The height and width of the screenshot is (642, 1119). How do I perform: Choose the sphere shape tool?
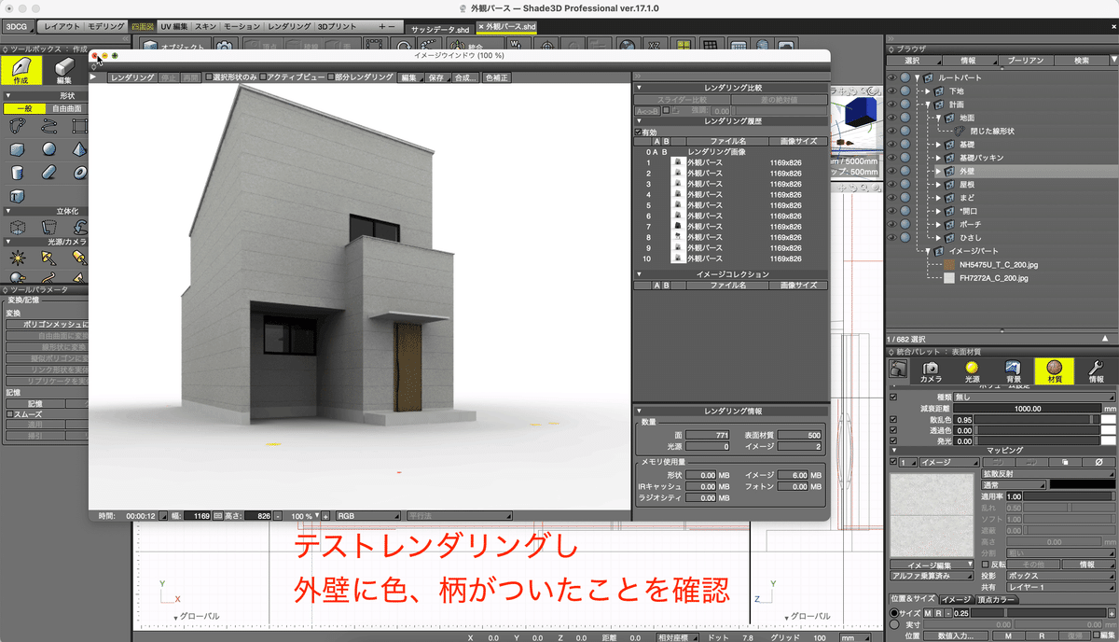48,149
